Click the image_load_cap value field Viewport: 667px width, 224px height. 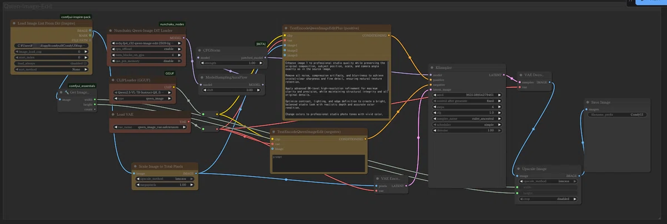pyautogui.click(x=52, y=51)
